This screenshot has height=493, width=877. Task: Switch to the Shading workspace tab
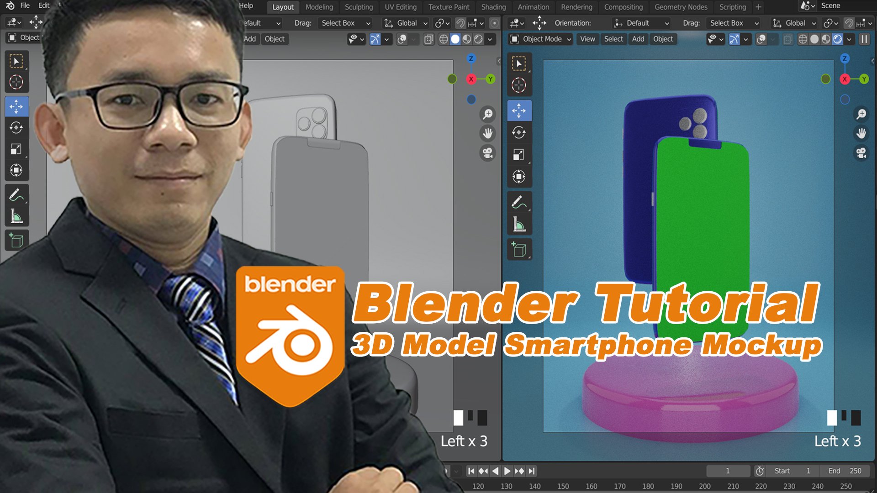pyautogui.click(x=493, y=7)
